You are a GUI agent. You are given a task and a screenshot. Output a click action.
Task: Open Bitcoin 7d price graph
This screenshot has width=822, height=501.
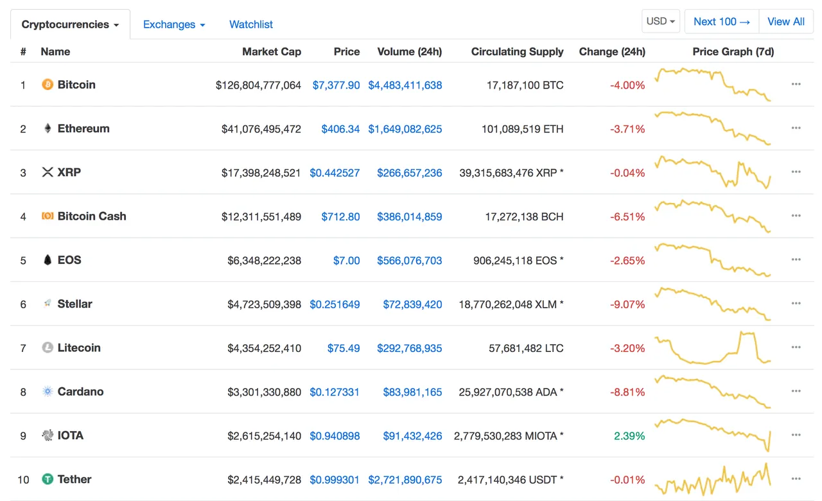(x=713, y=84)
